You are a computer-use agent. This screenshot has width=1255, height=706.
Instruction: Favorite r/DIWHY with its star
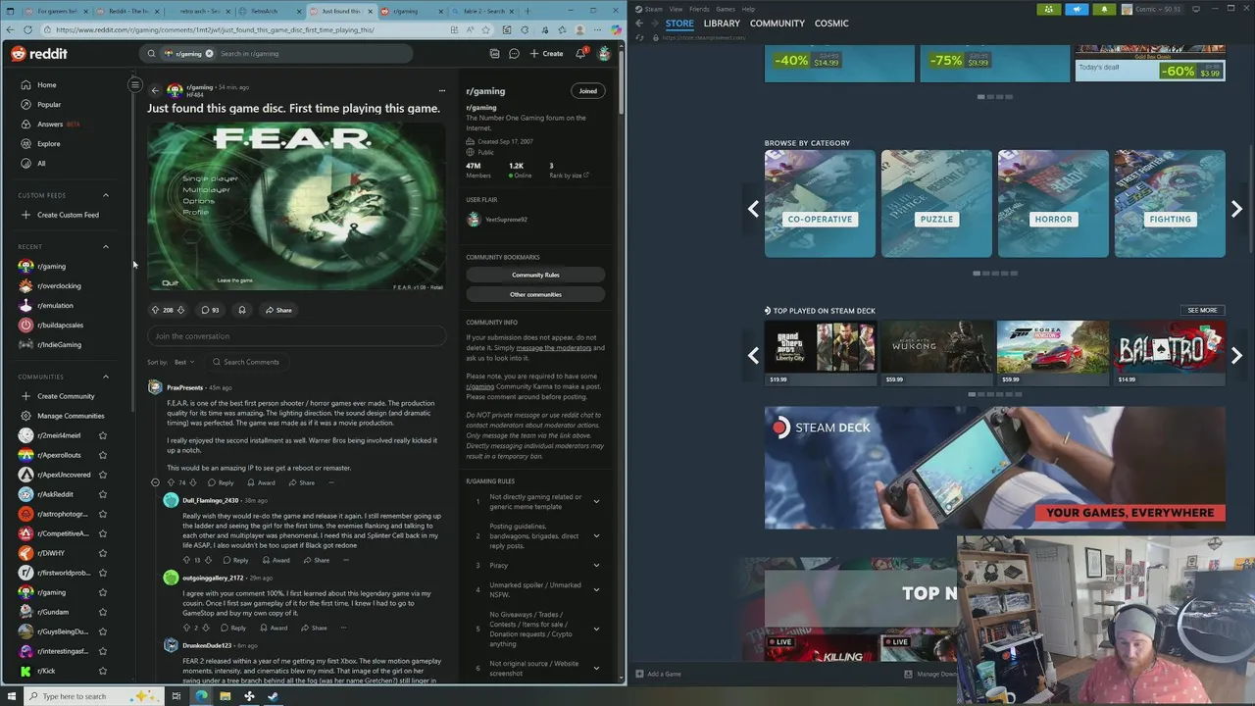tap(102, 553)
